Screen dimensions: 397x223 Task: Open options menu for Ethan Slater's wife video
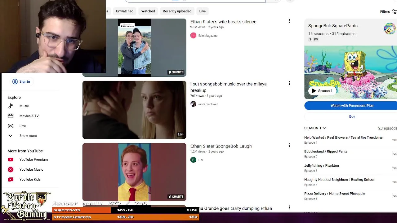289,21
